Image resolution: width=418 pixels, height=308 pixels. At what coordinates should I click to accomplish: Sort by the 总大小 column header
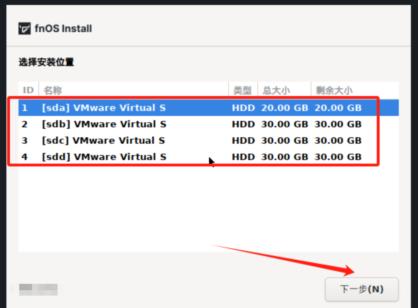tap(276, 90)
